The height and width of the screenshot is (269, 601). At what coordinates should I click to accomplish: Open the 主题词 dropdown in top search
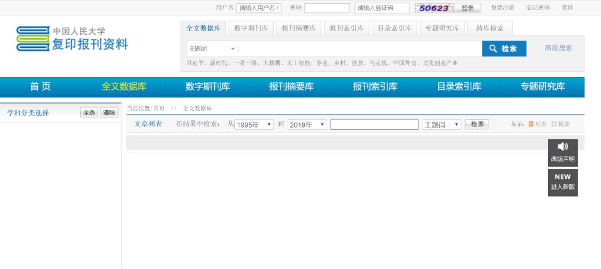click(212, 49)
